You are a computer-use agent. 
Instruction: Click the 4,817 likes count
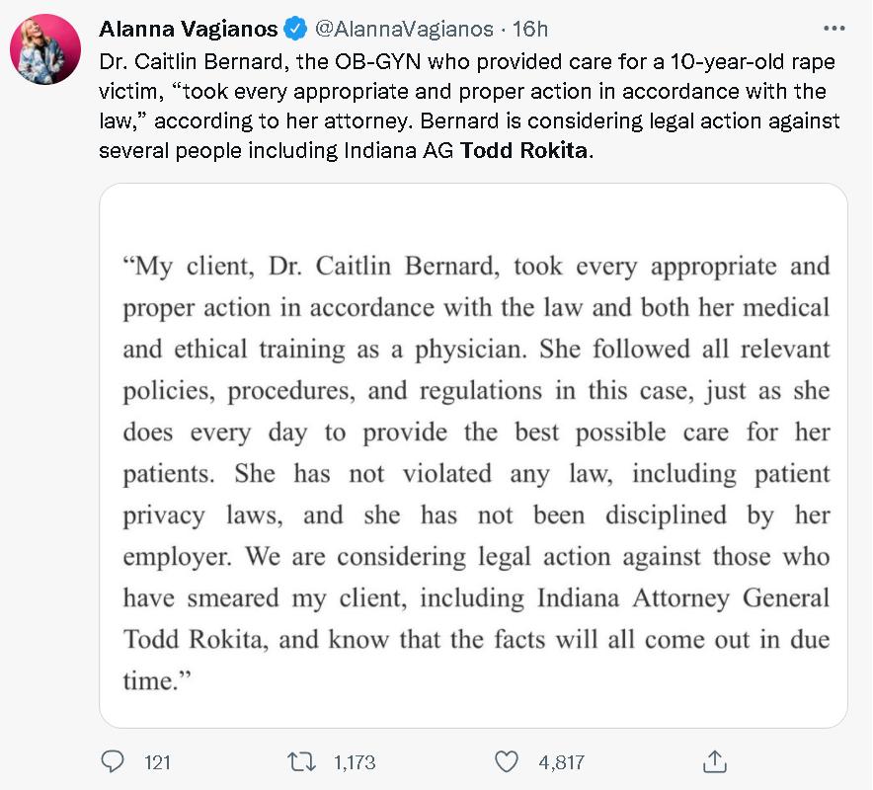click(562, 762)
